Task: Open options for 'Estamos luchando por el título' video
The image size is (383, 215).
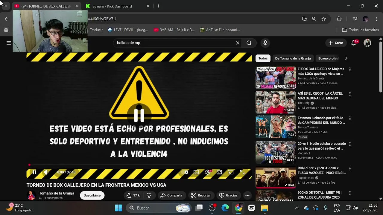Action: (x=350, y=118)
